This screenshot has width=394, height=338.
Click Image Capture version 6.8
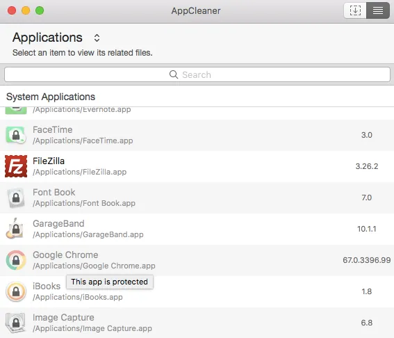pyautogui.click(x=367, y=323)
